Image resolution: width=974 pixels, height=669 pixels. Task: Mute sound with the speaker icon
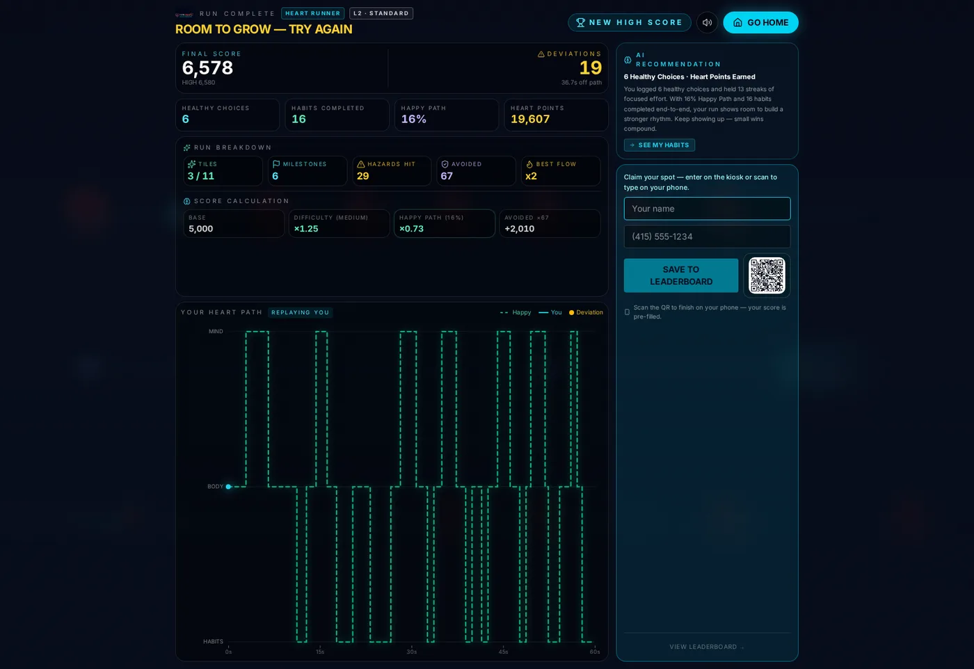(x=707, y=22)
